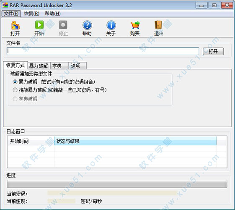The width and height of the screenshot is (235, 210).
Task: Click the gray 停止 stop icon
Action: pos(63,25)
